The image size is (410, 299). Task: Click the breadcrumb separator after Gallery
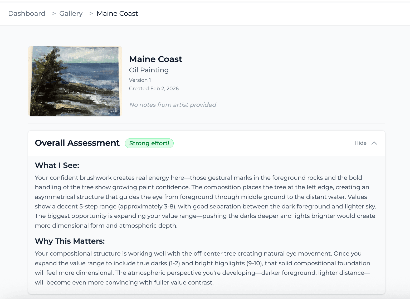pos(91,13)
